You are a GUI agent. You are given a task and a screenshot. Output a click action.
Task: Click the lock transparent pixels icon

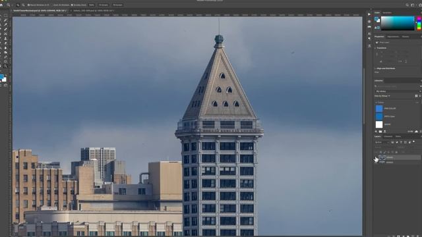[x=380, y=152]
